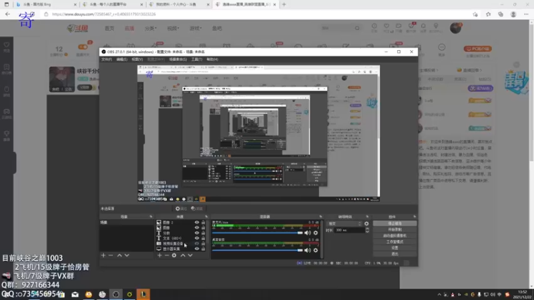
Task: Open source properties gear below the sources list
Action: tap(174, 255)
